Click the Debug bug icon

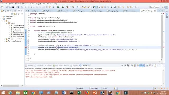(x=53, y=7)
